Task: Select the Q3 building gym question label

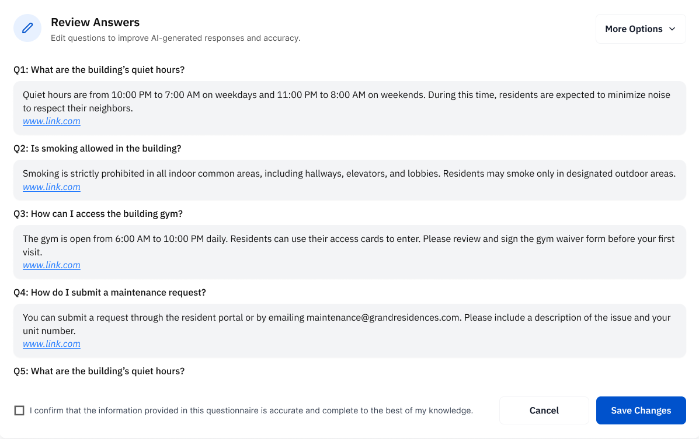Action: coord(98,214)
